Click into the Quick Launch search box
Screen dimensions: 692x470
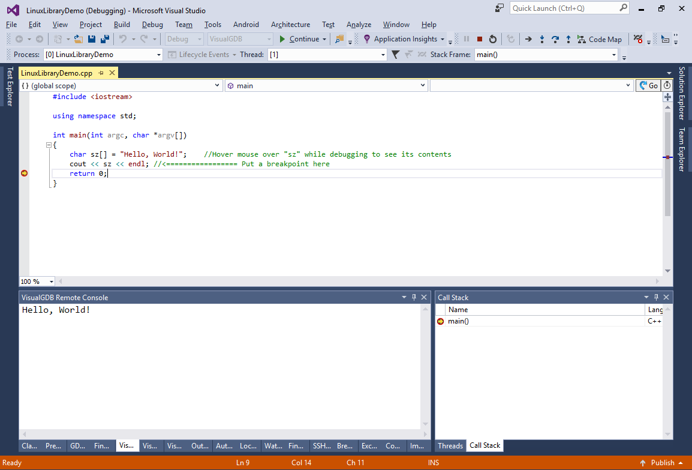click(569, 8)
